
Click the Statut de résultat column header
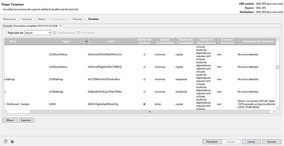pos(144,41)
